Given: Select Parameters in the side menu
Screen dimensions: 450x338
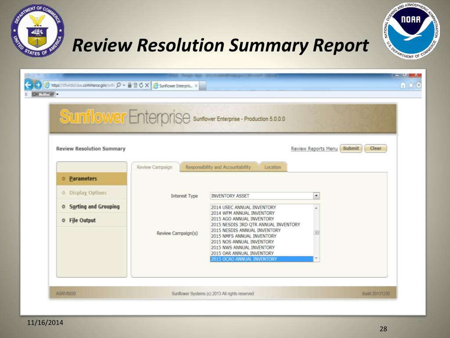Looking at the screenshot, I should click(x=91, y=179).
